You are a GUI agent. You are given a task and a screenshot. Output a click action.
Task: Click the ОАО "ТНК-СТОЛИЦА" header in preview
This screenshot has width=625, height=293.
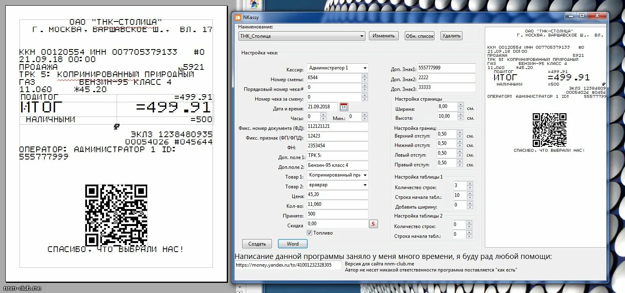tap(549, 31)
